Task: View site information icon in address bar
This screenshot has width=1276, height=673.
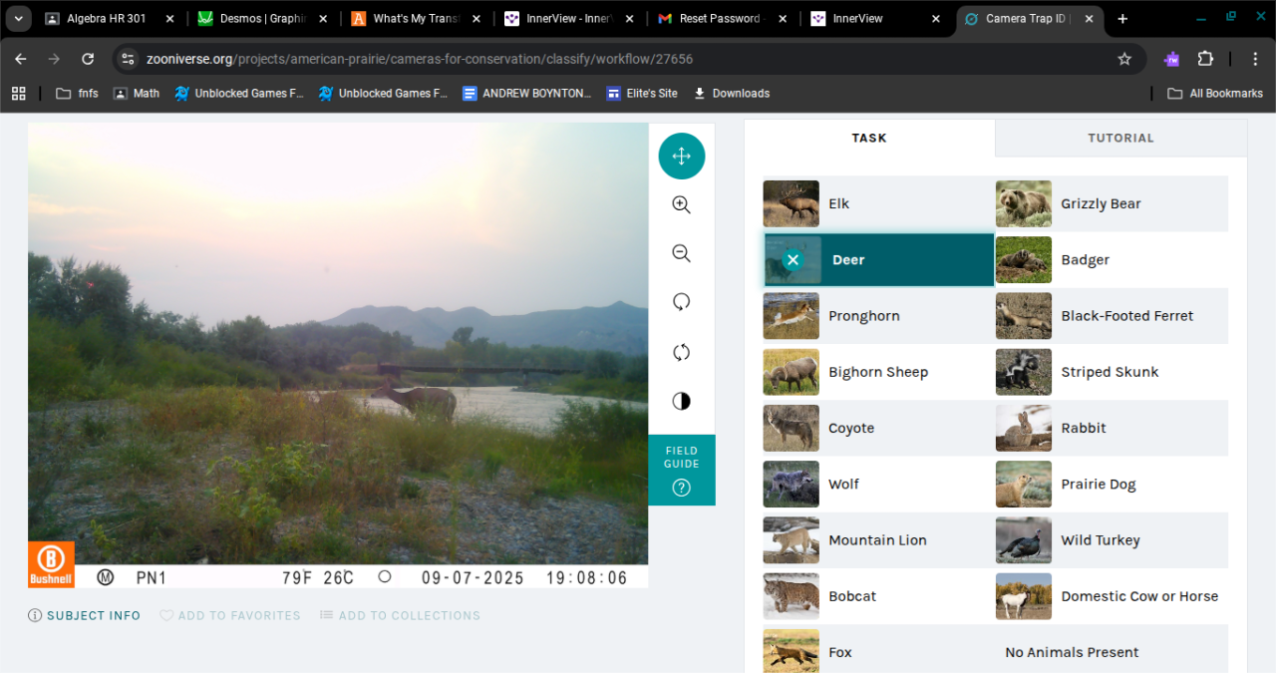Action: tap(128, 59)
